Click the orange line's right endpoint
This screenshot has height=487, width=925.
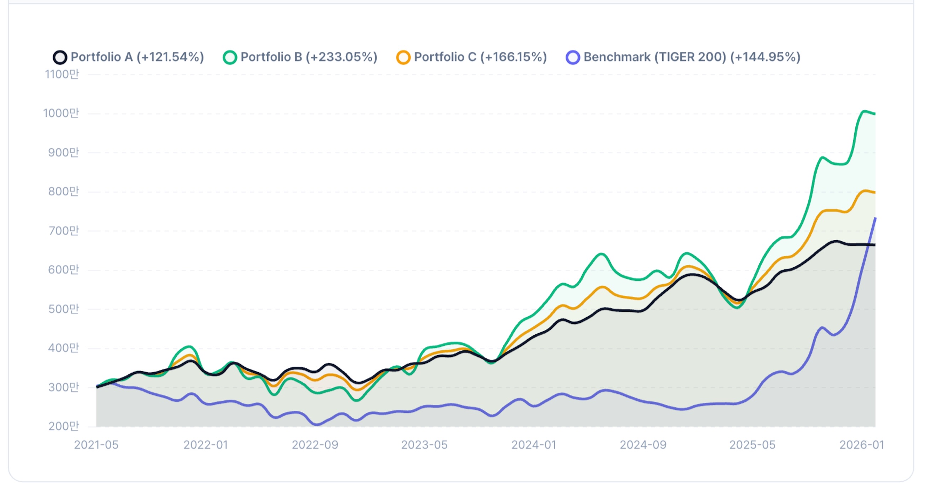point(875,193)
